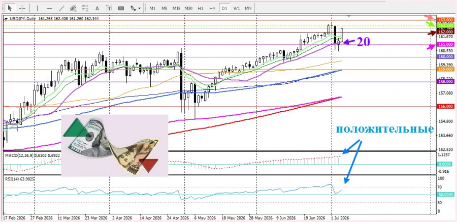457x222 pixels.
Task: Select the cursor arrow tool
Action: [10, 8]
